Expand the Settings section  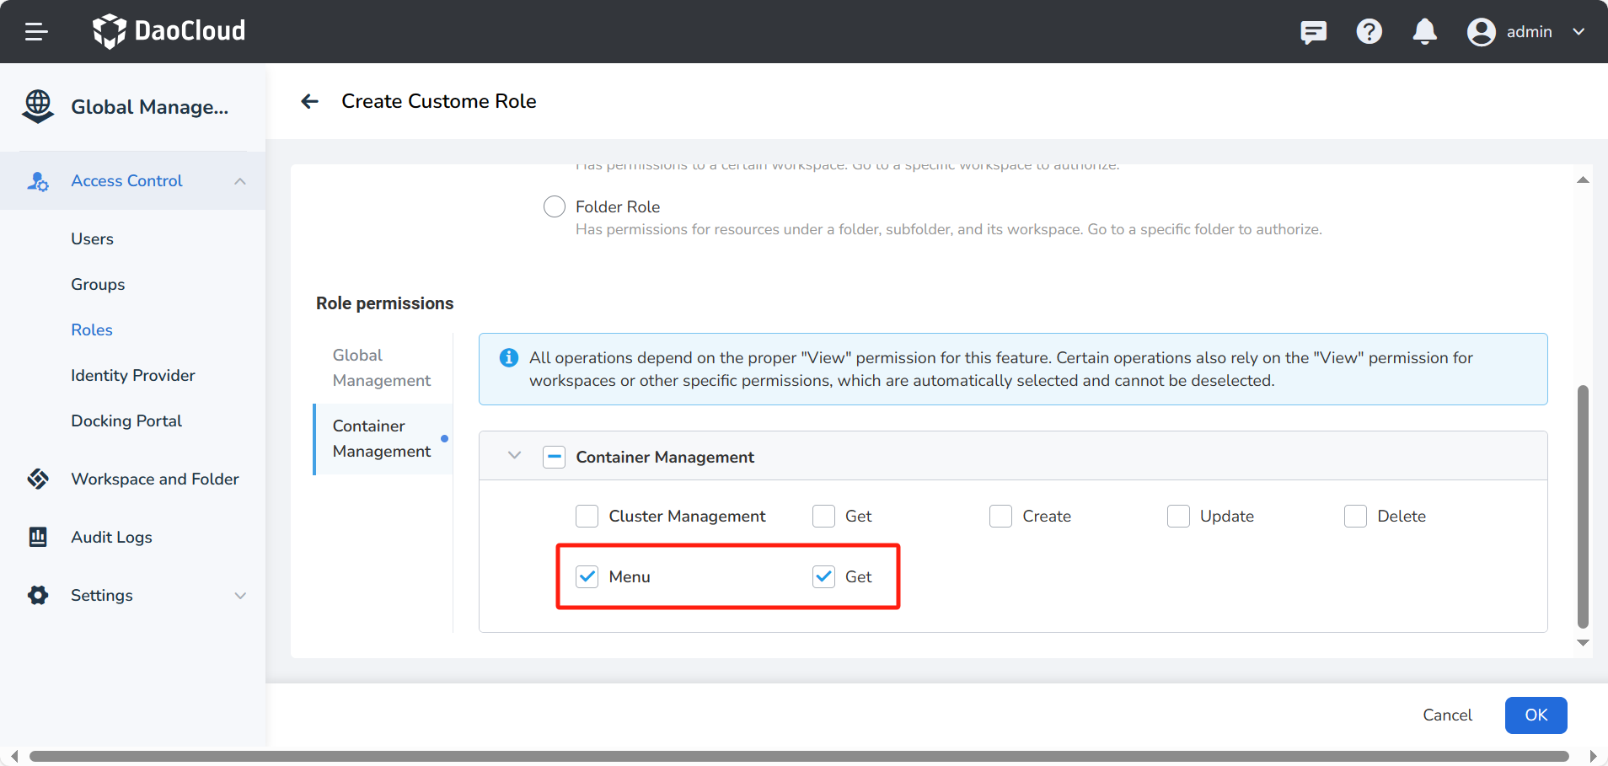click(241, 595)
